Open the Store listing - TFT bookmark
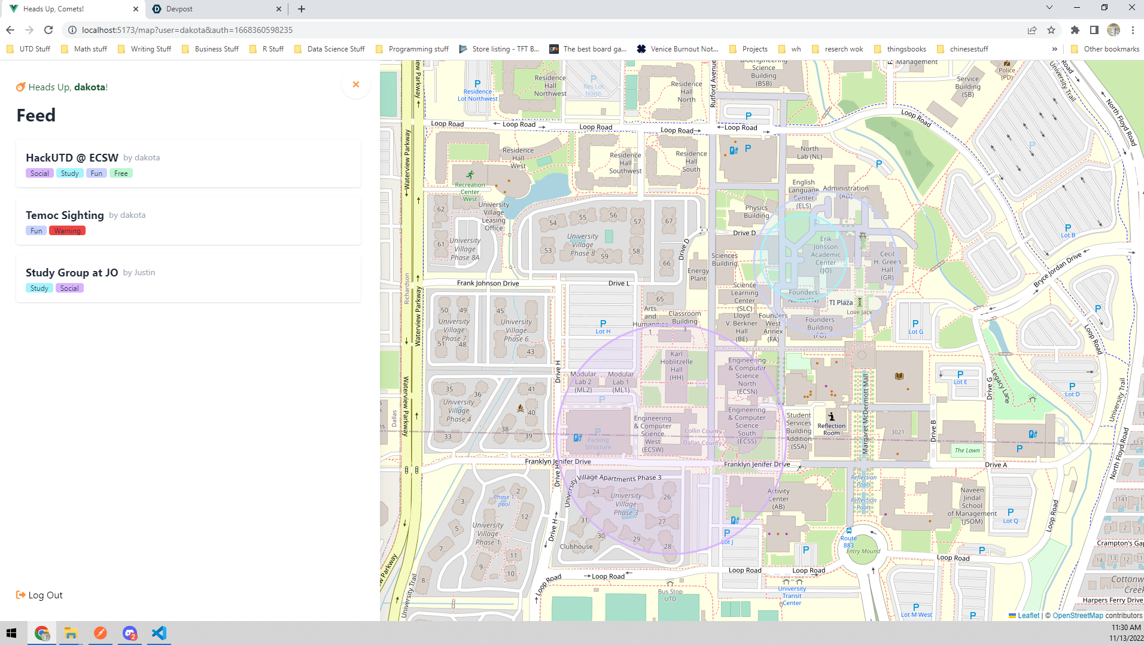This screenshot has width=1144, height=645. coord(499,49)
